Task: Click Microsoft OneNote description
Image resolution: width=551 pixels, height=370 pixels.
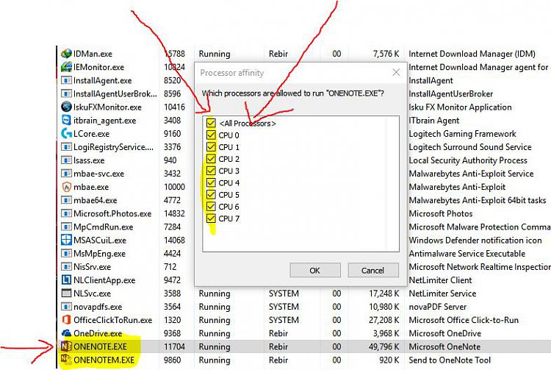Action: [x=444, y=346]
